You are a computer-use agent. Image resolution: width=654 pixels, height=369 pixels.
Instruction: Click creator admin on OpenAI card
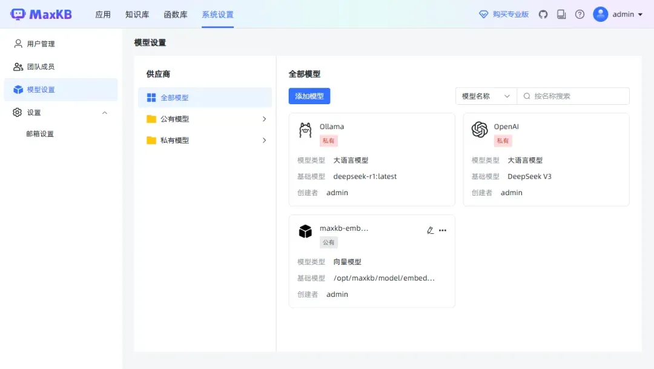pos(511,193)
